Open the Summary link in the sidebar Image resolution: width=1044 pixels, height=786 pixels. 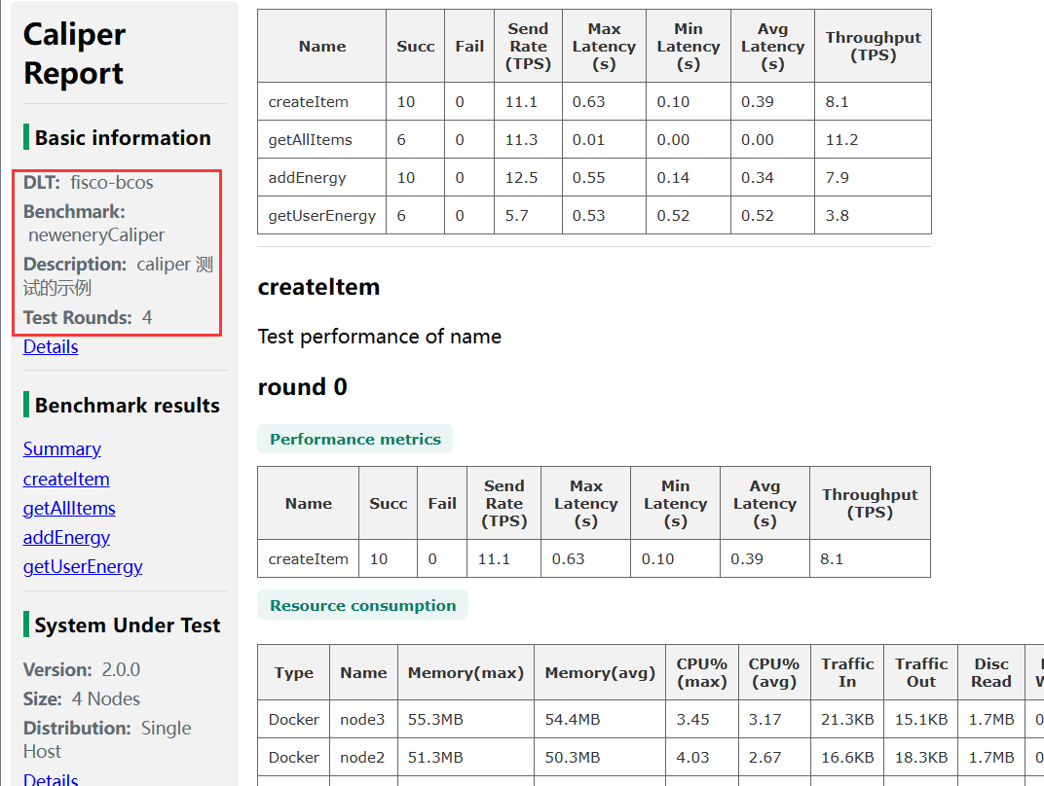[x=61, y=449]
